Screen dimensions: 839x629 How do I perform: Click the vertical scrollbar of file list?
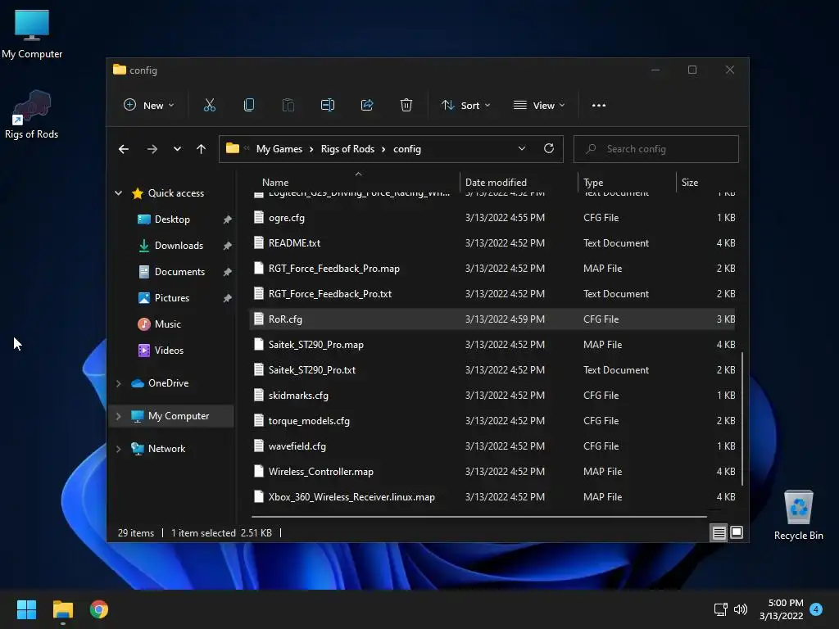742,419
